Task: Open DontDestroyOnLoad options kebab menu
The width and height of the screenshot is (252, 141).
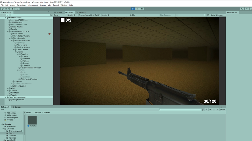Action: [51, 97]
